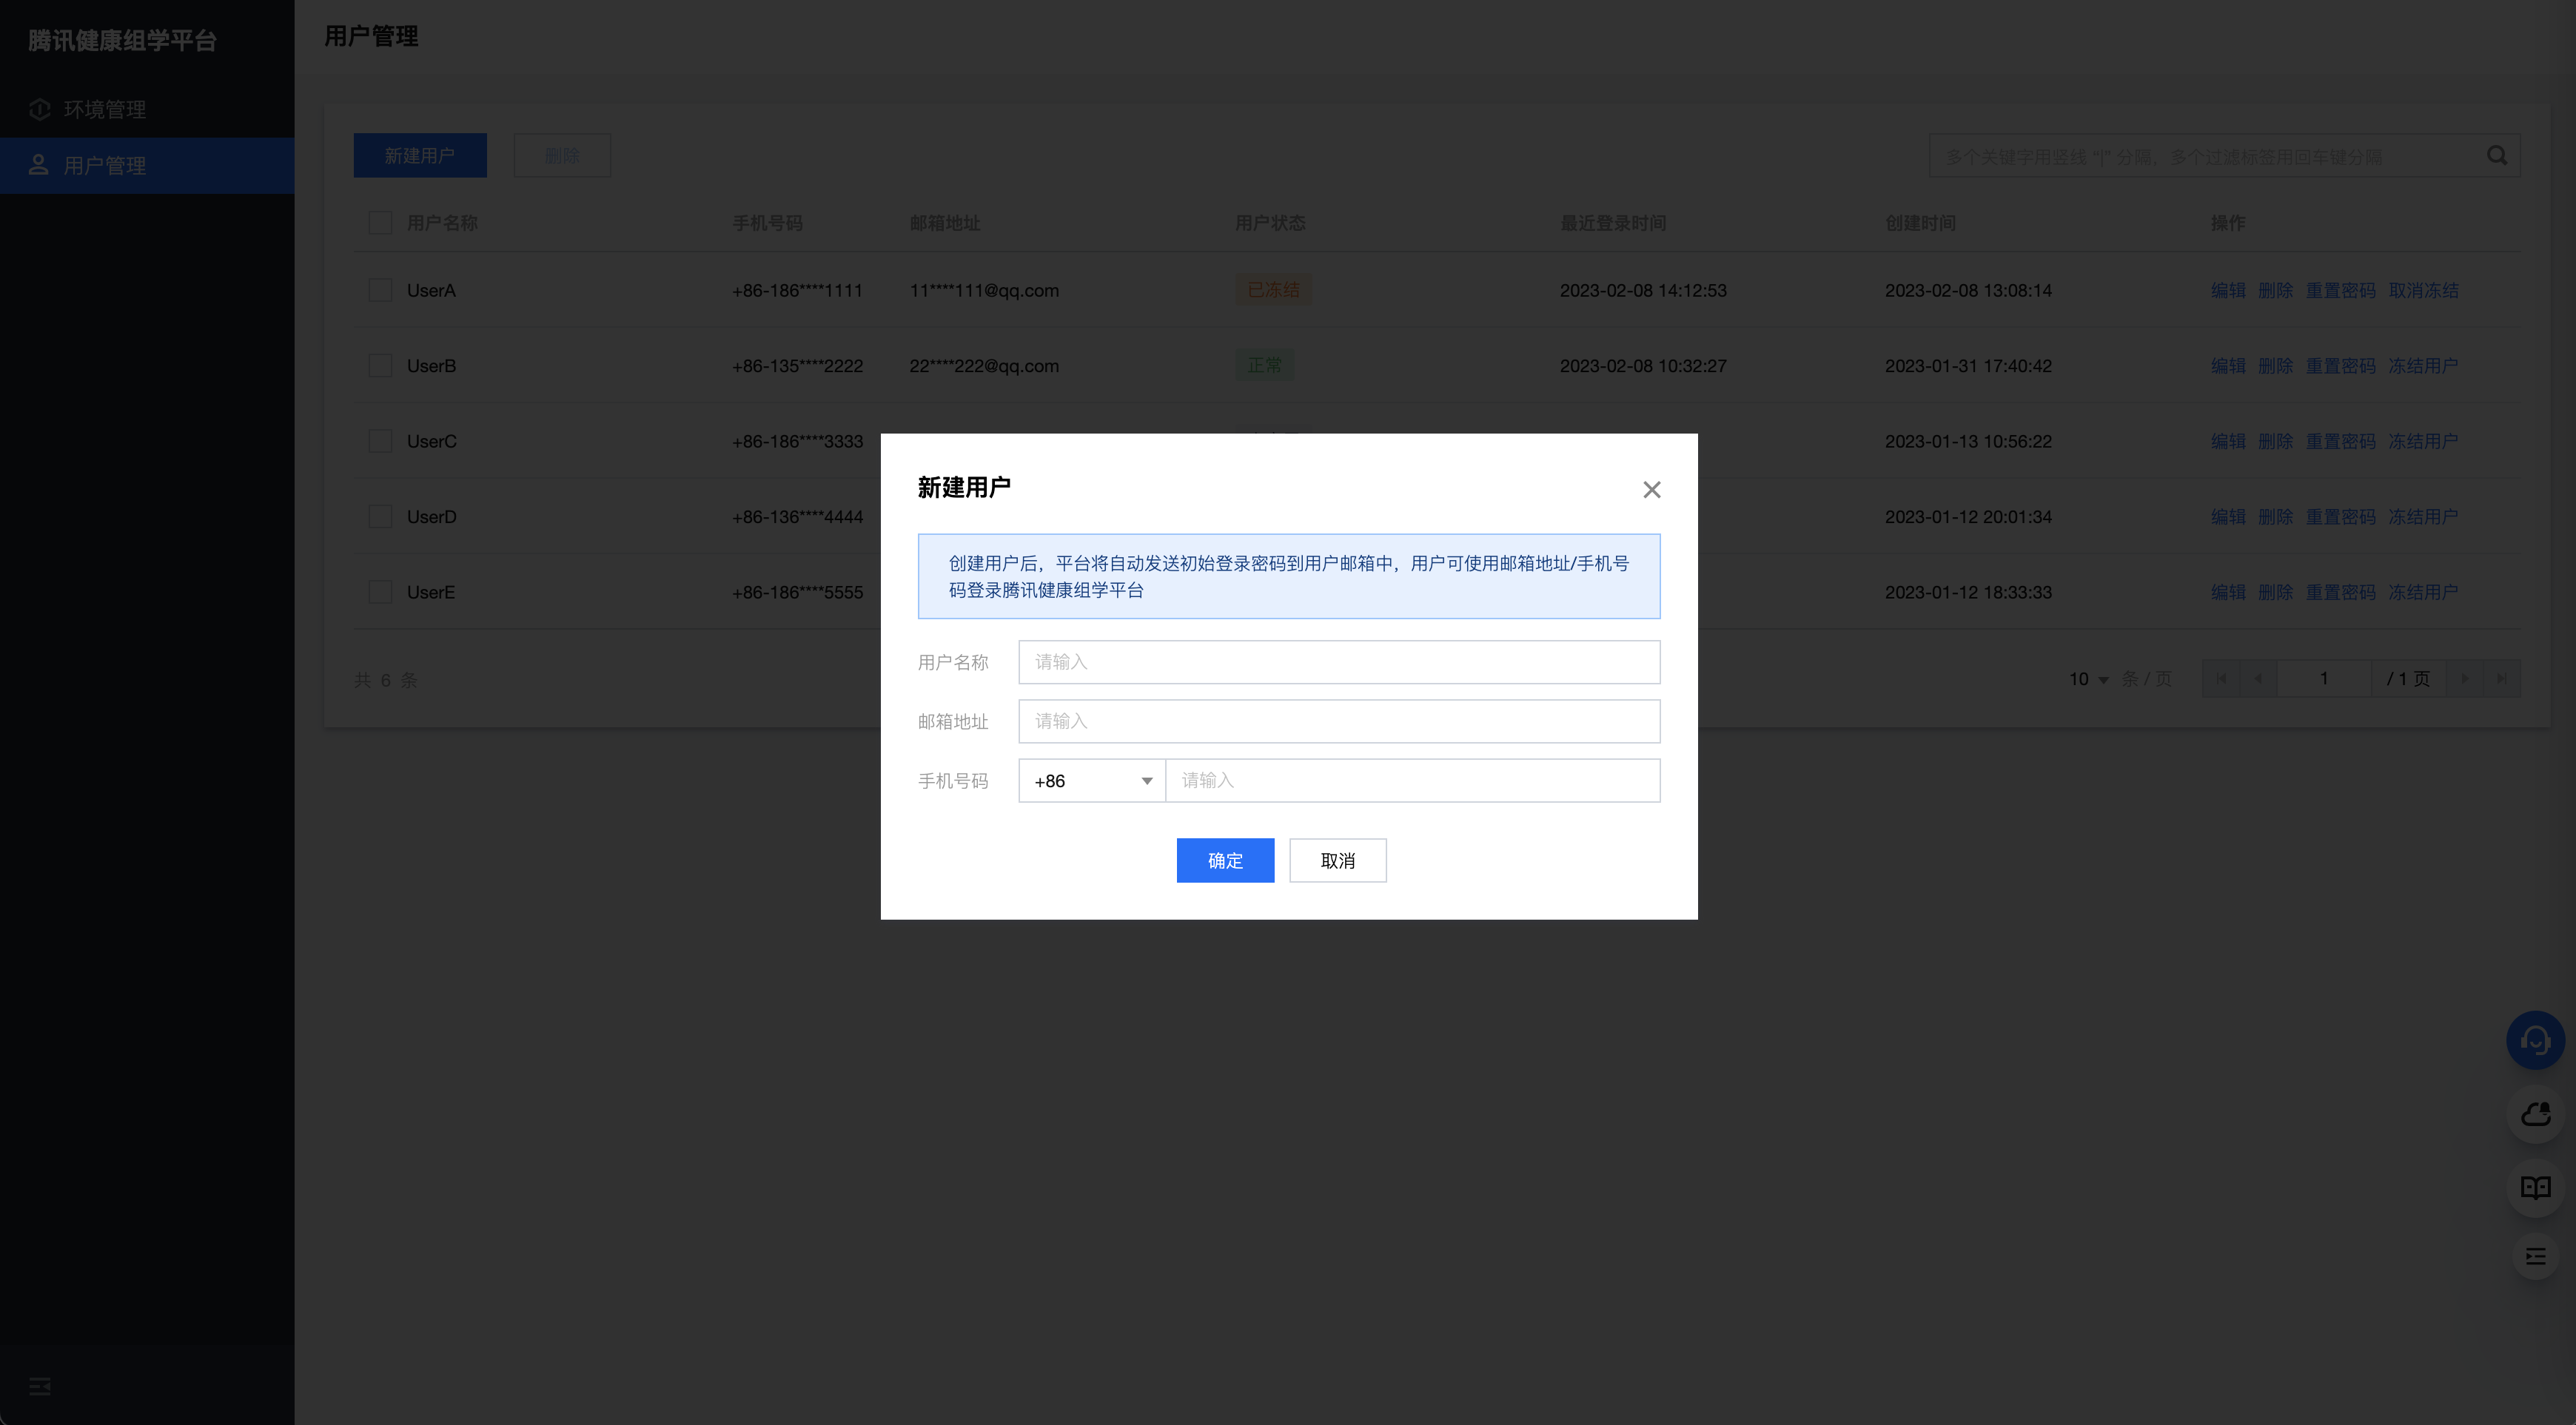Click the search magnifier icon
2576x1425 pixels.
(x=2497, y=156)
